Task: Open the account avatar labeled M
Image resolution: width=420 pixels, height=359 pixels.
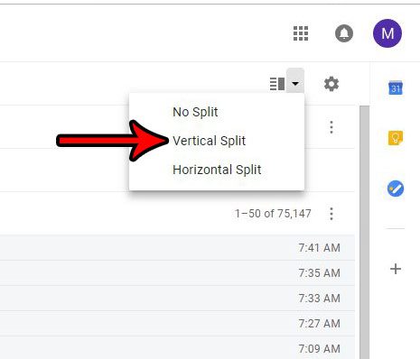Action: pyautogui.click(x=387, y=33)
